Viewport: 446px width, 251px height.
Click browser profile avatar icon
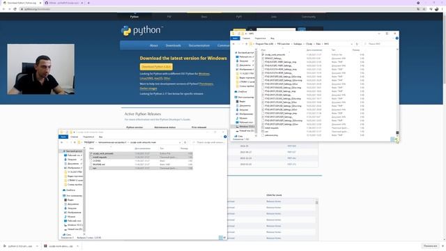tap(437, 9)
